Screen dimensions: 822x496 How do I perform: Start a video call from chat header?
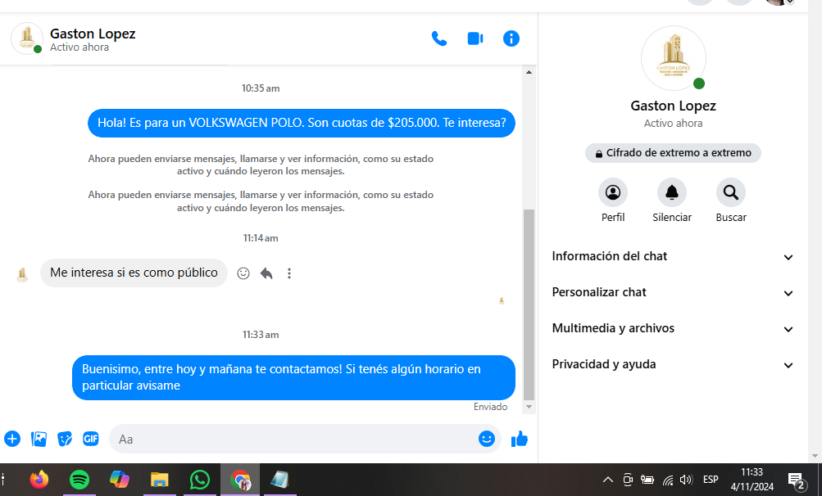(x=475, y=38)
